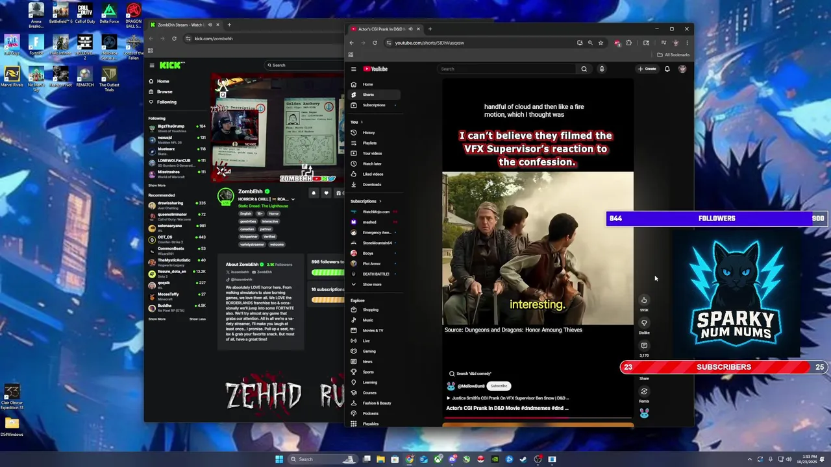The image size is (831, 467).
Task: Open the YouTube account avatar menu
Action: click(x=682, y=69)
